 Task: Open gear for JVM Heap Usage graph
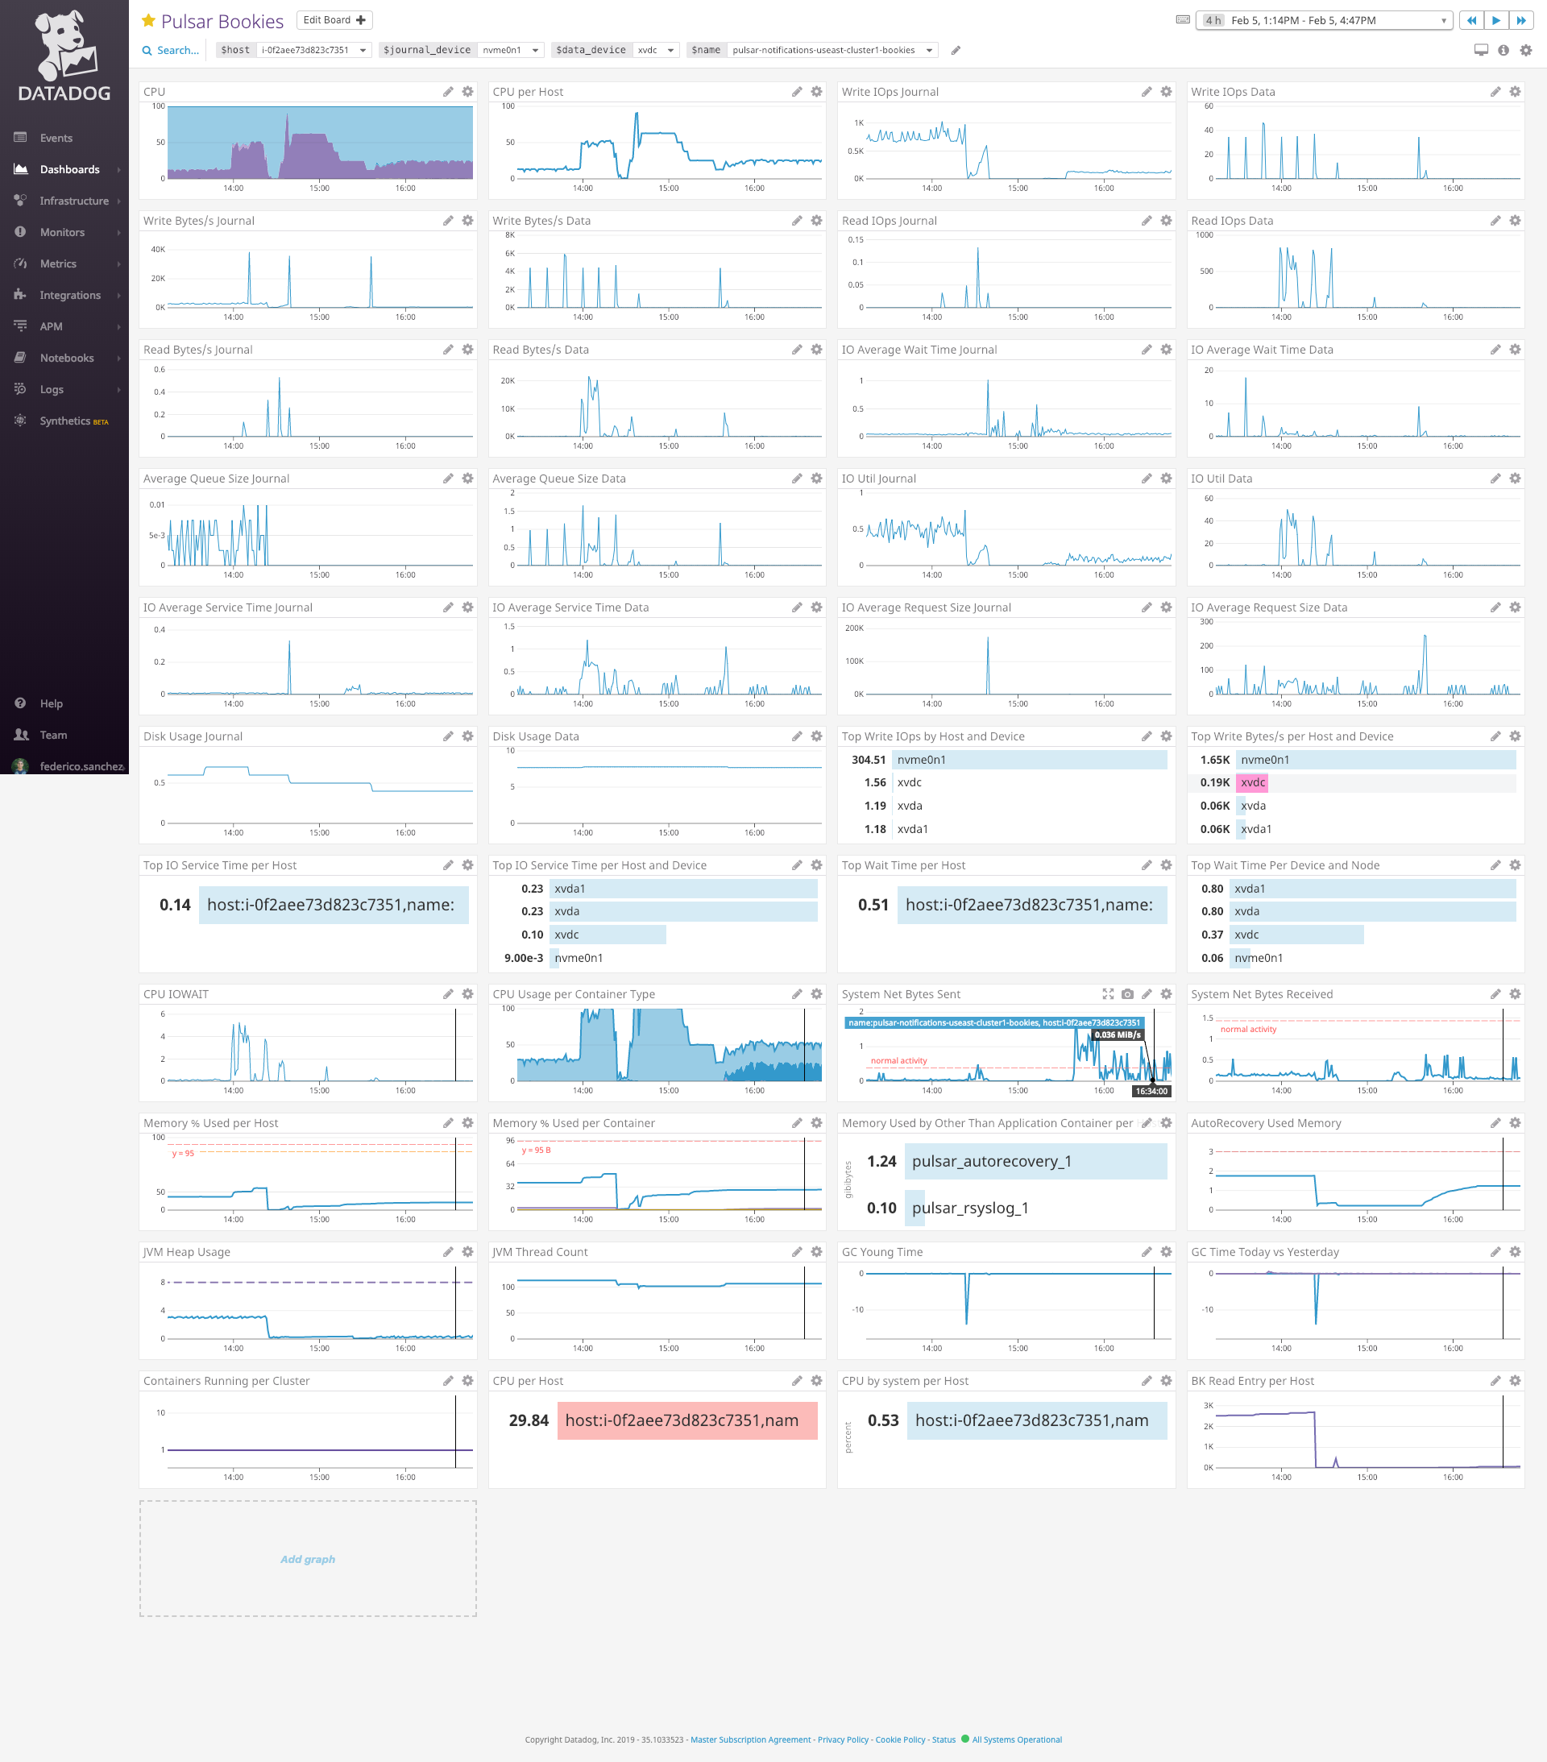[467, 1252]
